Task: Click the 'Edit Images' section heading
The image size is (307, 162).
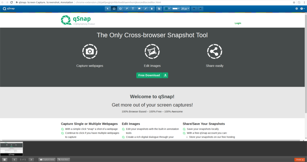Action: 131,124
